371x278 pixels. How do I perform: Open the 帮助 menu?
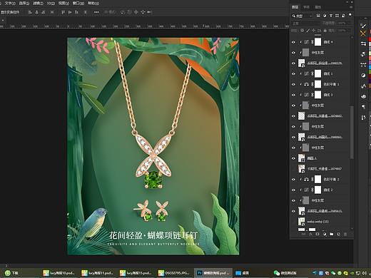tap(93, 3)
